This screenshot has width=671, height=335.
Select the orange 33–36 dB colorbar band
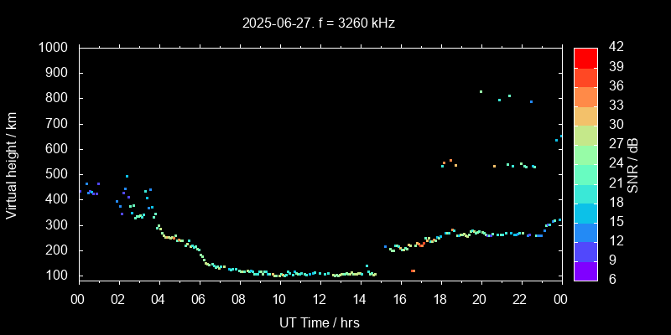tap(585, 95)
